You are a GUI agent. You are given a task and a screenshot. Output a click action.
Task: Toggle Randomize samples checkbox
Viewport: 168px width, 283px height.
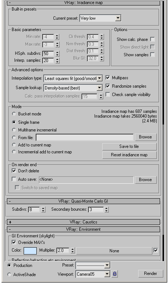click(108, 86)
